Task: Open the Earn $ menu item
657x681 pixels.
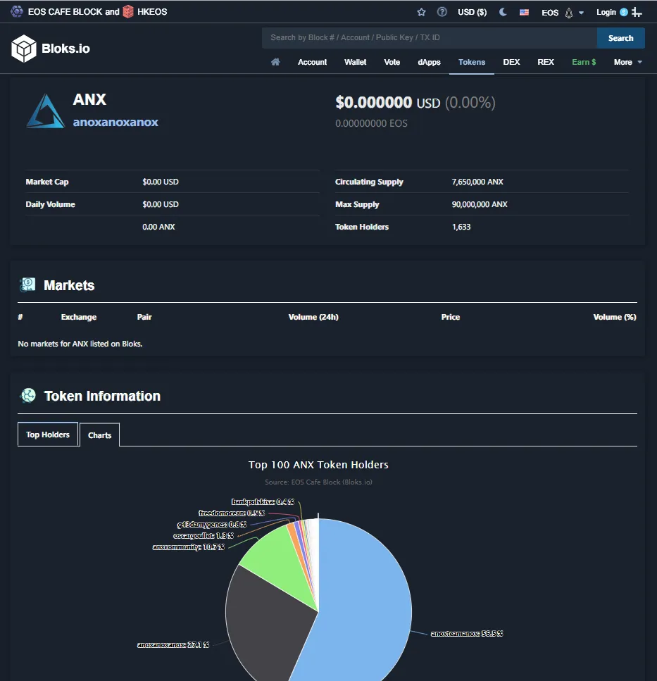Action: (584, 62)
